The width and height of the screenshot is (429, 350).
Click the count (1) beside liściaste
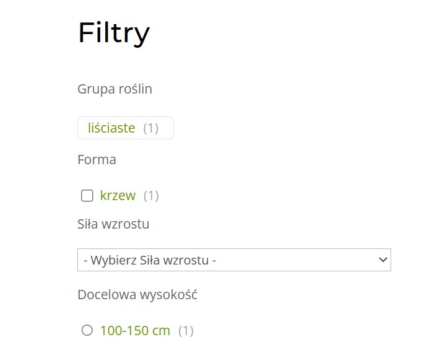coord(151,128)
